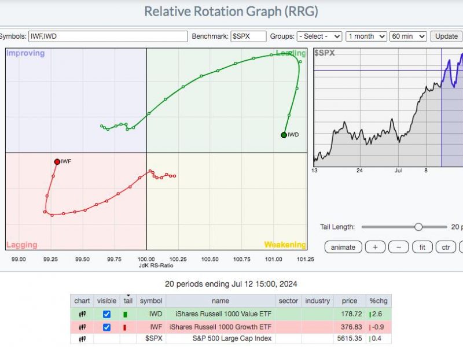Focus the Benchmark input field
463x347 pixels.
[x=248, y=36]
